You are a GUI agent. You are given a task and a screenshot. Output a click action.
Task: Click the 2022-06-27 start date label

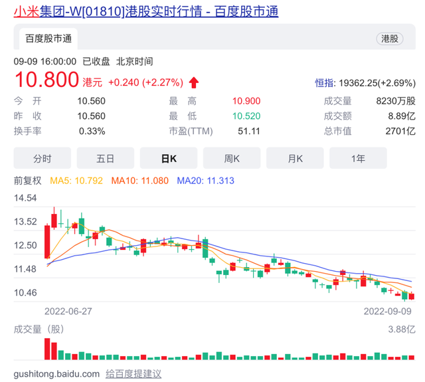pos(68,311)
